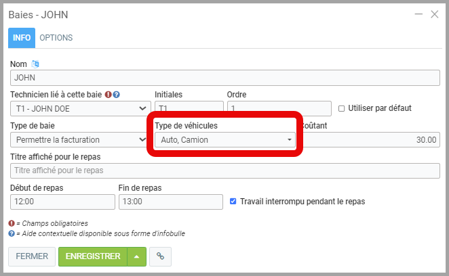Image resolution: width=449 pixels, height=276 pixels.
Task: Open the Technicien lié à cette baie dropdown
Action: pyautogui.click(x=81, y=108)
